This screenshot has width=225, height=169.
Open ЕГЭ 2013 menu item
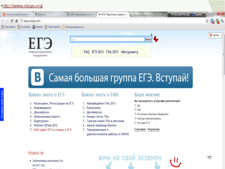98,52
